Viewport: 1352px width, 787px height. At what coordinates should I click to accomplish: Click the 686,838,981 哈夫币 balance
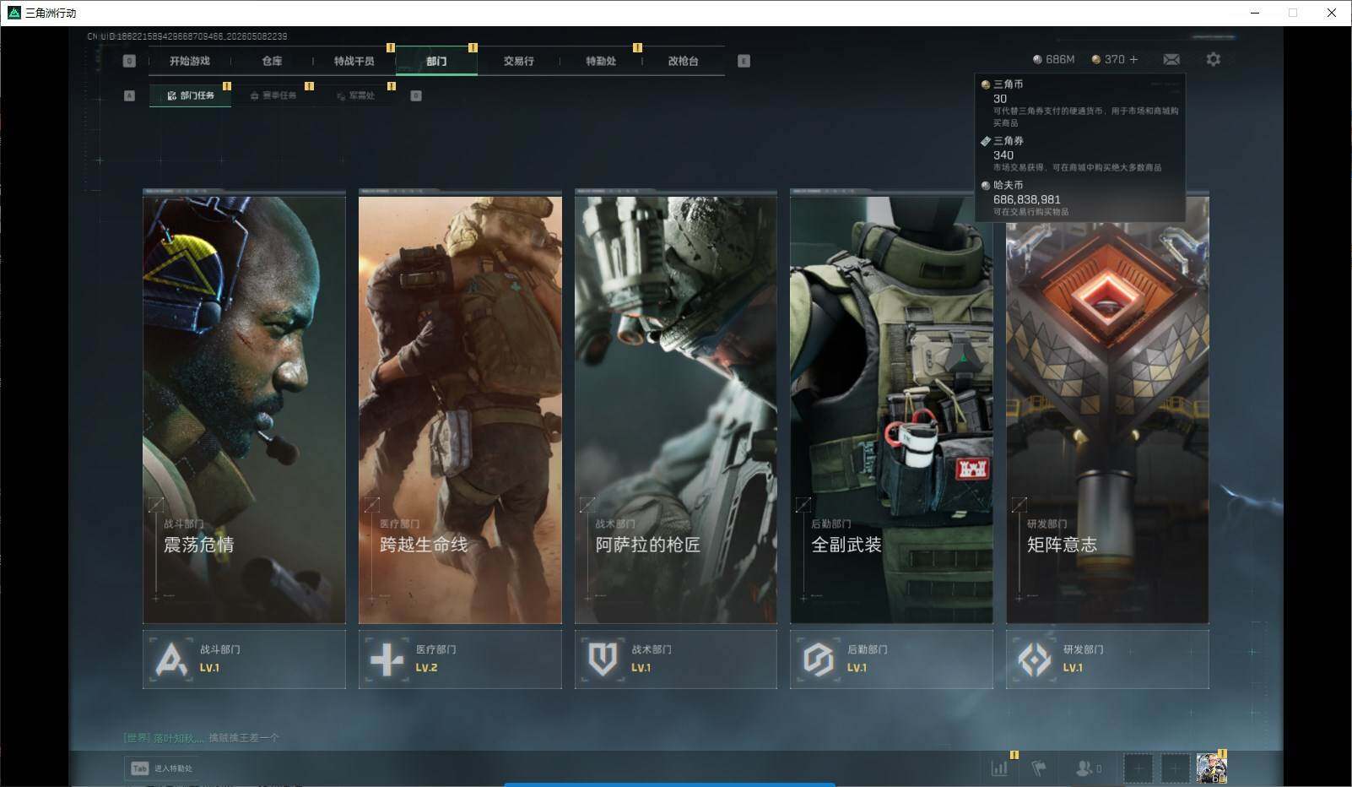[1027, 199]
